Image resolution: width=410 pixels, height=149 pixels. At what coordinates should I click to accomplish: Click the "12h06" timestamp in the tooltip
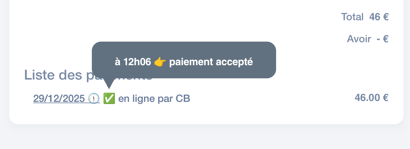point(137,62)
